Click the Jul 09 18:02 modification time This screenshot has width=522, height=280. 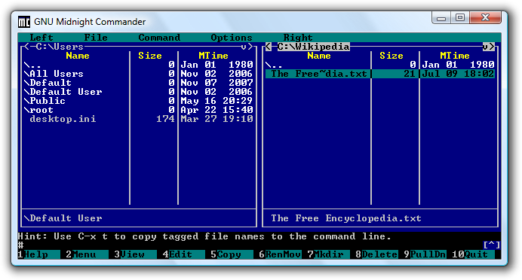coord(458,74)
